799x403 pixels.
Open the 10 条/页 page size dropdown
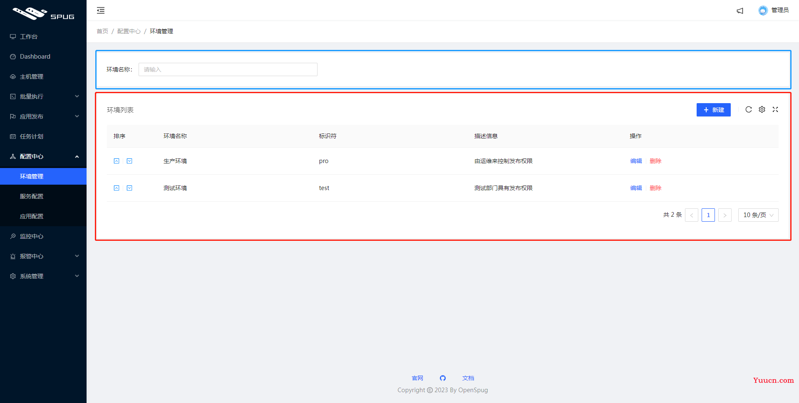point(758,215)
